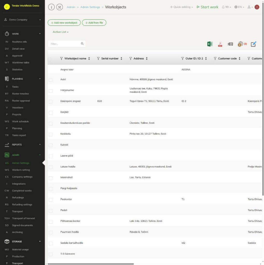Open the user profile dropdown
Viewport: 264px width, 265px height.
(x=250, y=7)
